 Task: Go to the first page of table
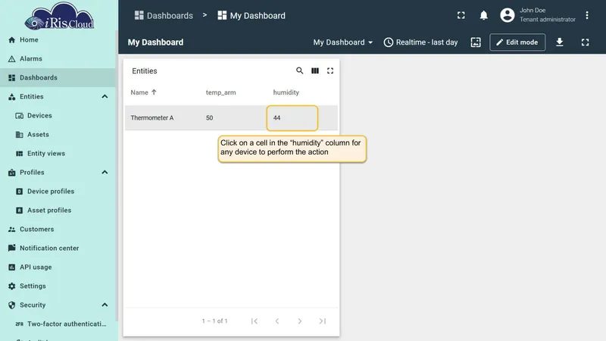pos(255,321)
